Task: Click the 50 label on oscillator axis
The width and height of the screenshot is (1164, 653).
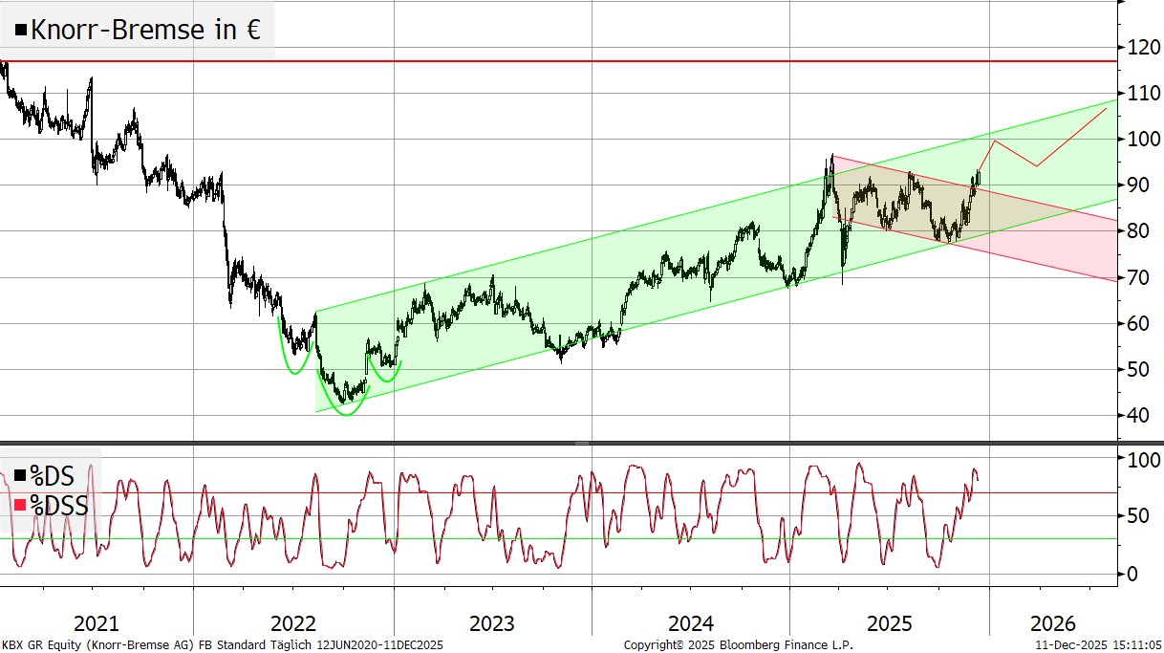Action: pos(1136,517)
